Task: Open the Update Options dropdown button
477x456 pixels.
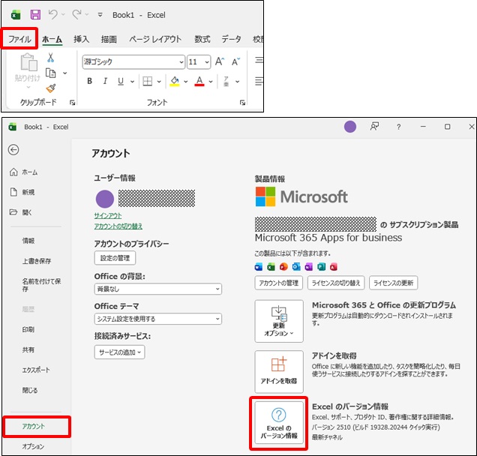Action: [x=279, y=321]
